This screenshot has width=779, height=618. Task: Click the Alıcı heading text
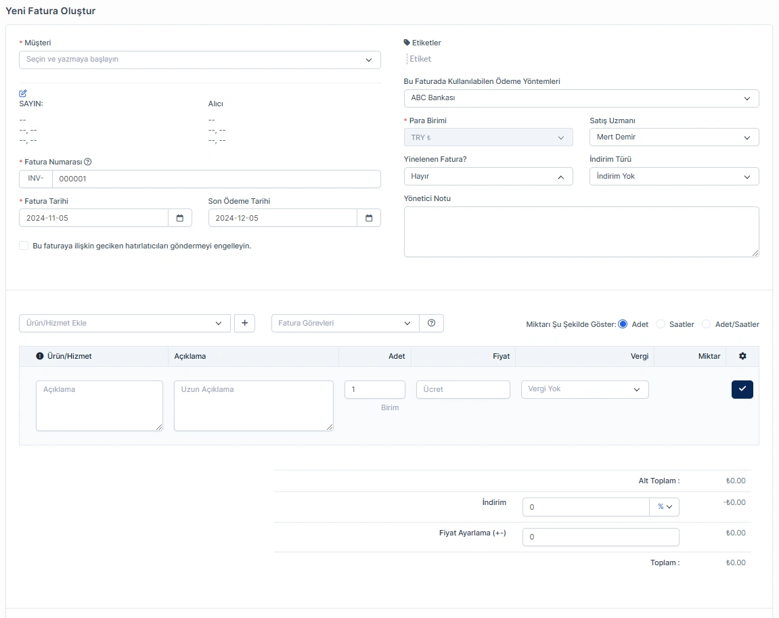pyautogui.click(x=216, y=104)
